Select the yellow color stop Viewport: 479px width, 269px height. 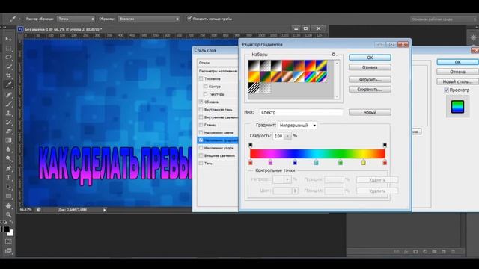[x=363, y=162]
